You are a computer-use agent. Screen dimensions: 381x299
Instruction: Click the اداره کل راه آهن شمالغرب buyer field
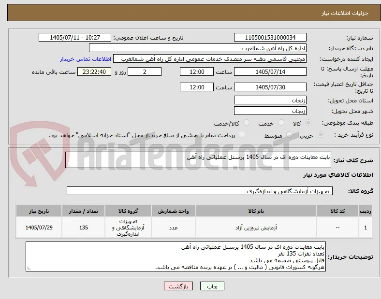point(198,48)
